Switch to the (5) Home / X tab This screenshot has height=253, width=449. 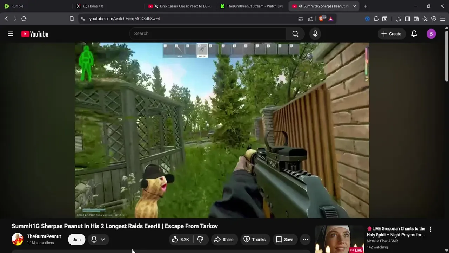pyautogui.click(x=108, y=6)
